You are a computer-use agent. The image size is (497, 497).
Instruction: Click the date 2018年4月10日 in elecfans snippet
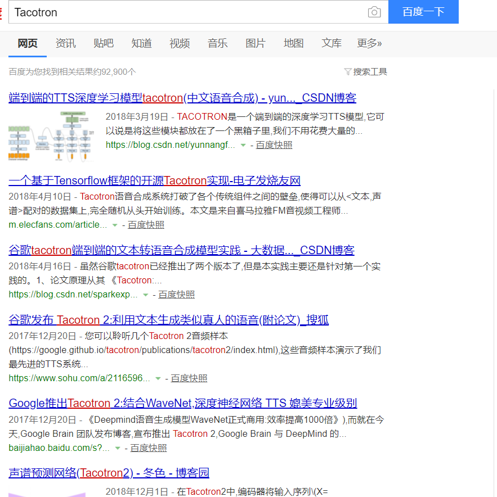tap(39, 197)
